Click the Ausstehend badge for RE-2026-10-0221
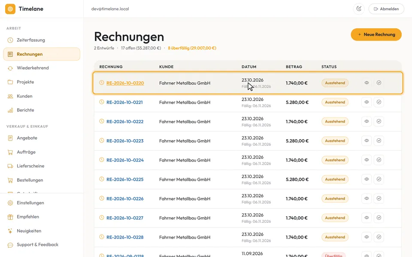This screenshot has width=412, height=257. click(x=335, y=102)
